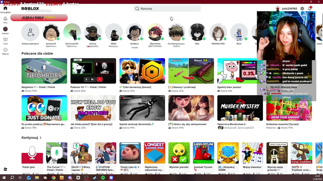The height and width of the screenshot is (181, 323).
Task: Open Czat in the sidebar
Action: (5, 41)
